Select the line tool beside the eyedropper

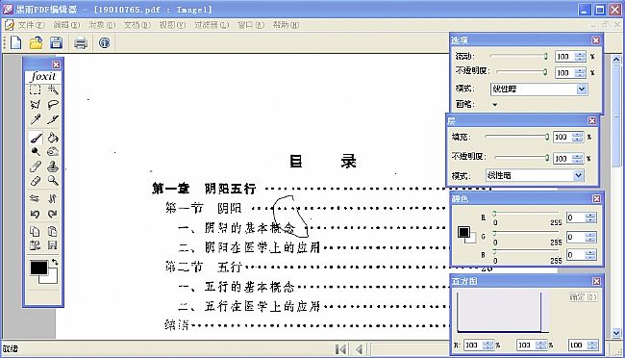[x=53, y=119]
